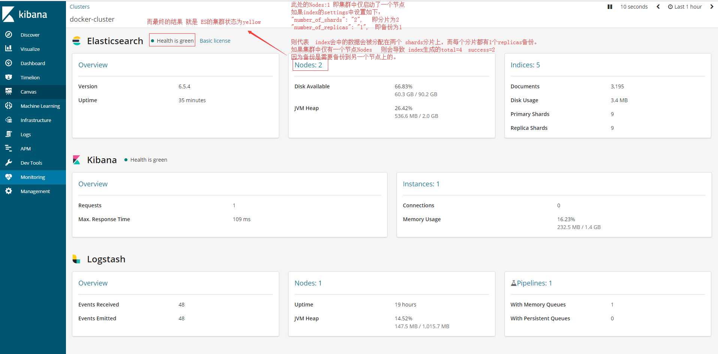Open Kibana Instances: 1 link
The image size is (718, 354).
421,184
